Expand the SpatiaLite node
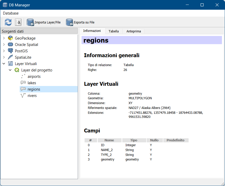Image resolution: width=225 pixels, height=186 pixels. pyautogui.click(x=4, y=57)
